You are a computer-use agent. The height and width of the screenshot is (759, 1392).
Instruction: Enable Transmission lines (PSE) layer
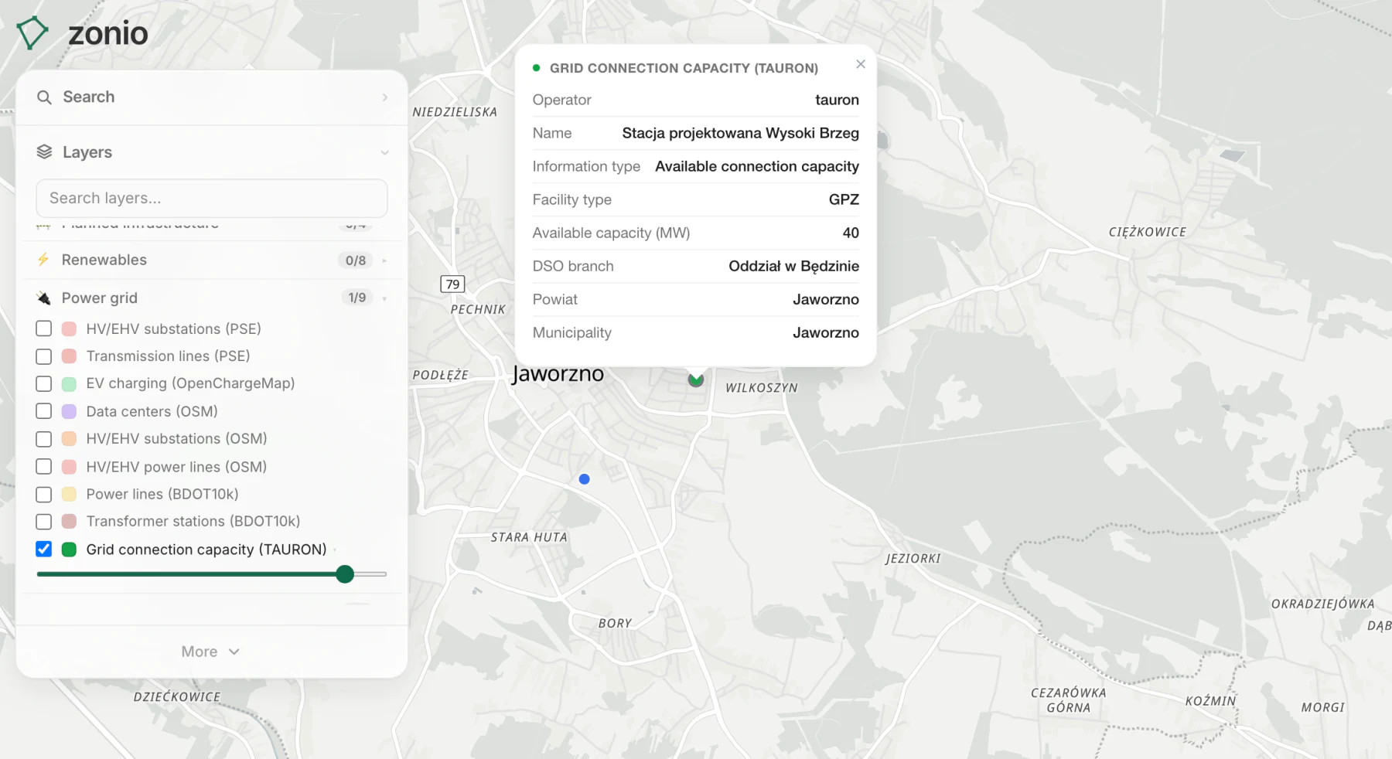[44, 356]
